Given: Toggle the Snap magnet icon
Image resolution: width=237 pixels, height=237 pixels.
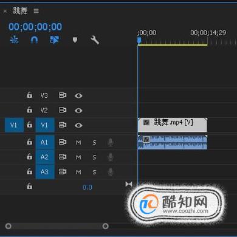Looking at the screenshot, I should click(x=34, y=39).
